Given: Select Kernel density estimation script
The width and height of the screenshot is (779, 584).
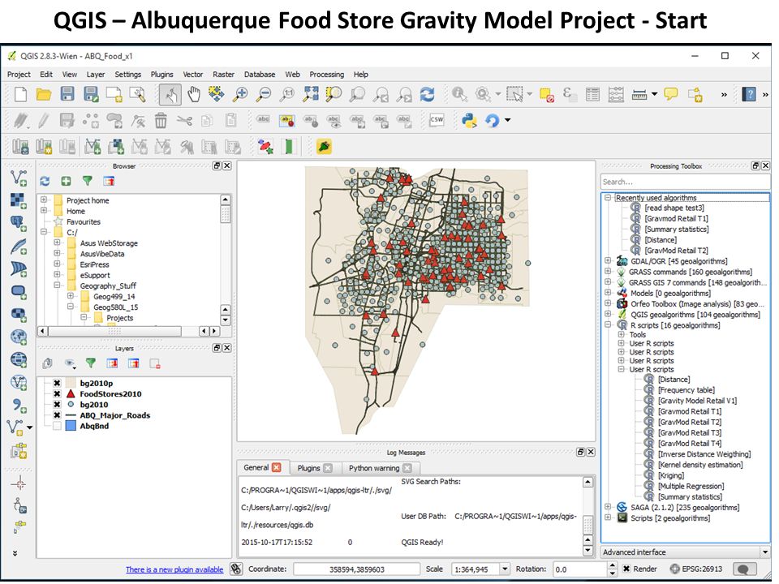Looking at the screenshot, I should (x=700, y=465).
